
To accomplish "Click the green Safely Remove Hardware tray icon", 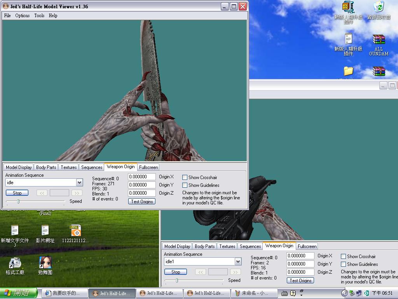I will (x=352, y=293).
